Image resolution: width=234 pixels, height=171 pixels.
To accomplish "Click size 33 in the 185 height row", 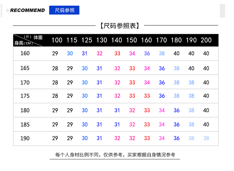I will point(147,124).
